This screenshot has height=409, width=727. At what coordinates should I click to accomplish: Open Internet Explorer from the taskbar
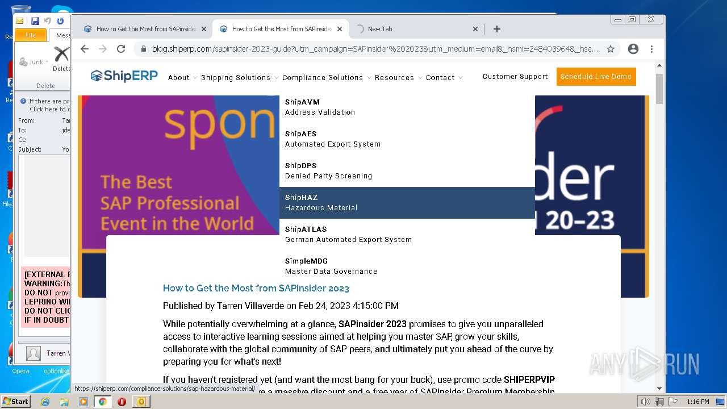point(45,402)
